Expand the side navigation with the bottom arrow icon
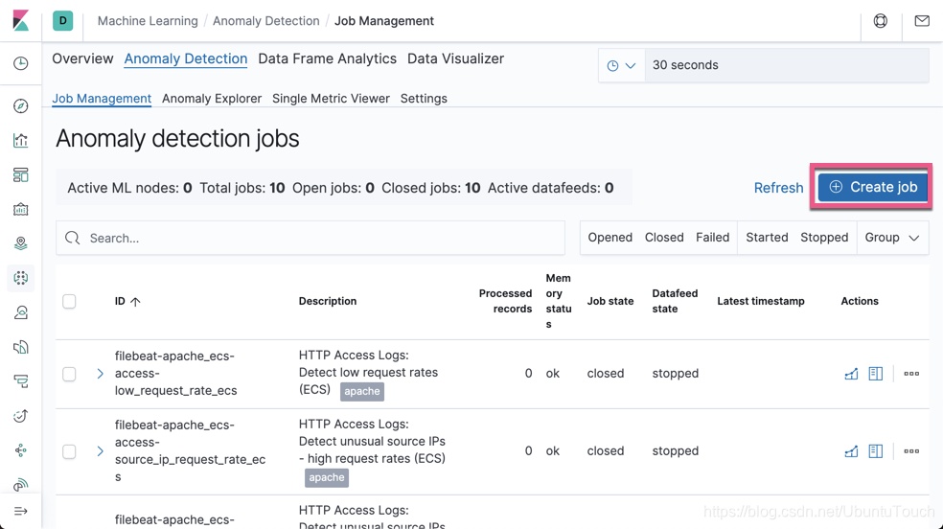This screenshot has width=943, height=529. click(x=21, y=511)
